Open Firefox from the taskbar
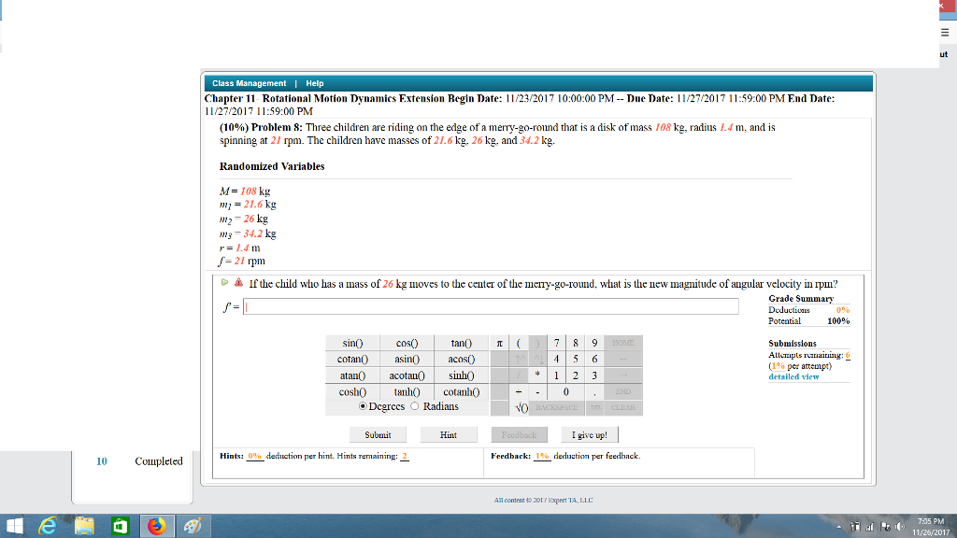The width and height of the screenshot is (957, 538). pos(156,525)
